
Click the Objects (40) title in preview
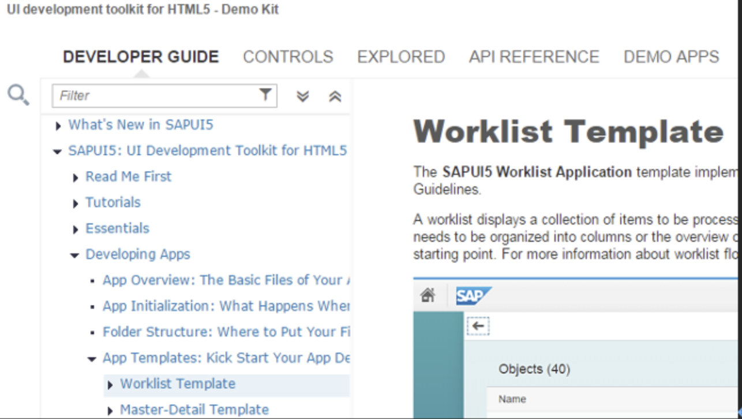534,369
